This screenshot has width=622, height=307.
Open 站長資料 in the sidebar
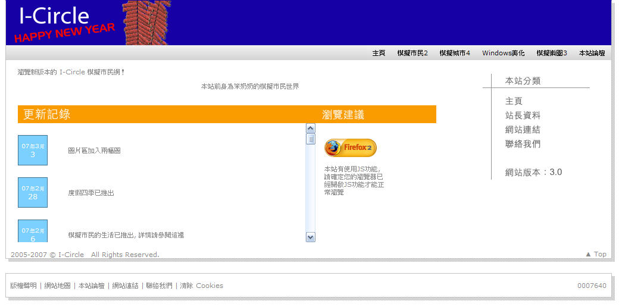pos(523,115)
